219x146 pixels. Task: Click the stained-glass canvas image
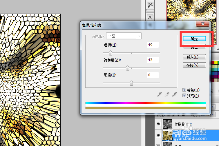click(30, 80)
